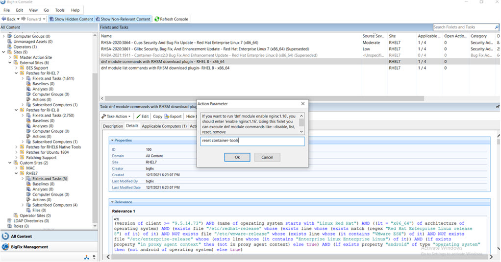Viewport: 501px width, 262px height.
Task: Click the Edit pencil icon
Action: [x=139, y=117]
